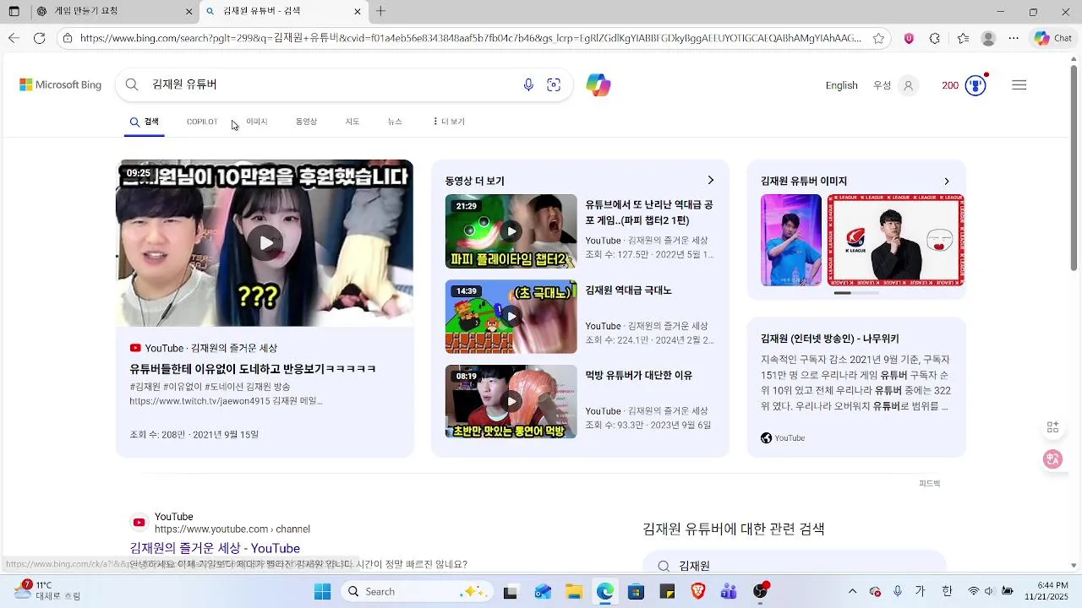The width and height of the screenshot is (1082, 608).
Task: Click the taskbar Search box
Action: [x=418, y=591]
